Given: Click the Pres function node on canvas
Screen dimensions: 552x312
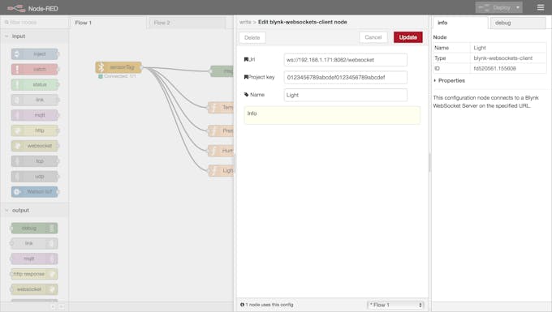Looking at the screenshot, I should [x=221, y=130].
